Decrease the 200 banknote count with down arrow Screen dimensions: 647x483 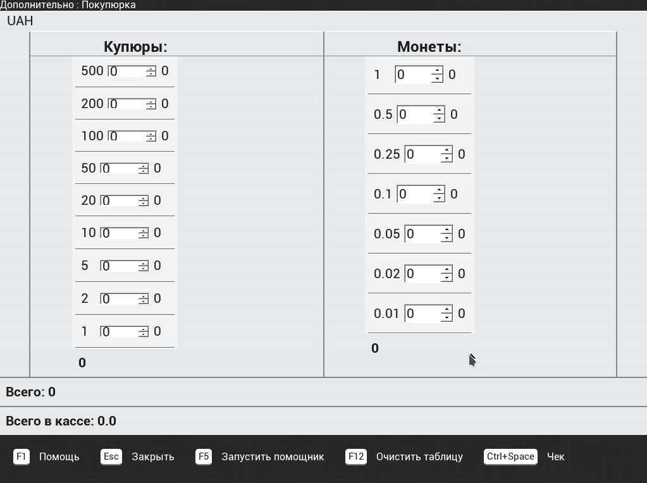[151, 106]
